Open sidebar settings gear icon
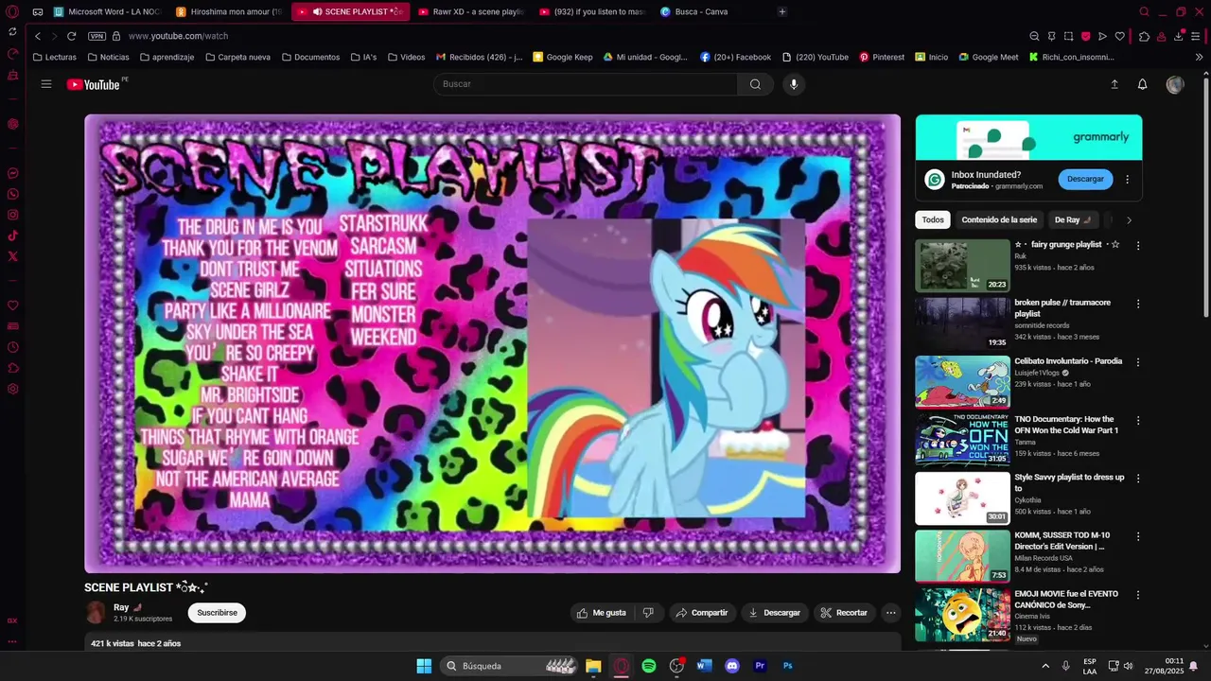 click(13, 389)
